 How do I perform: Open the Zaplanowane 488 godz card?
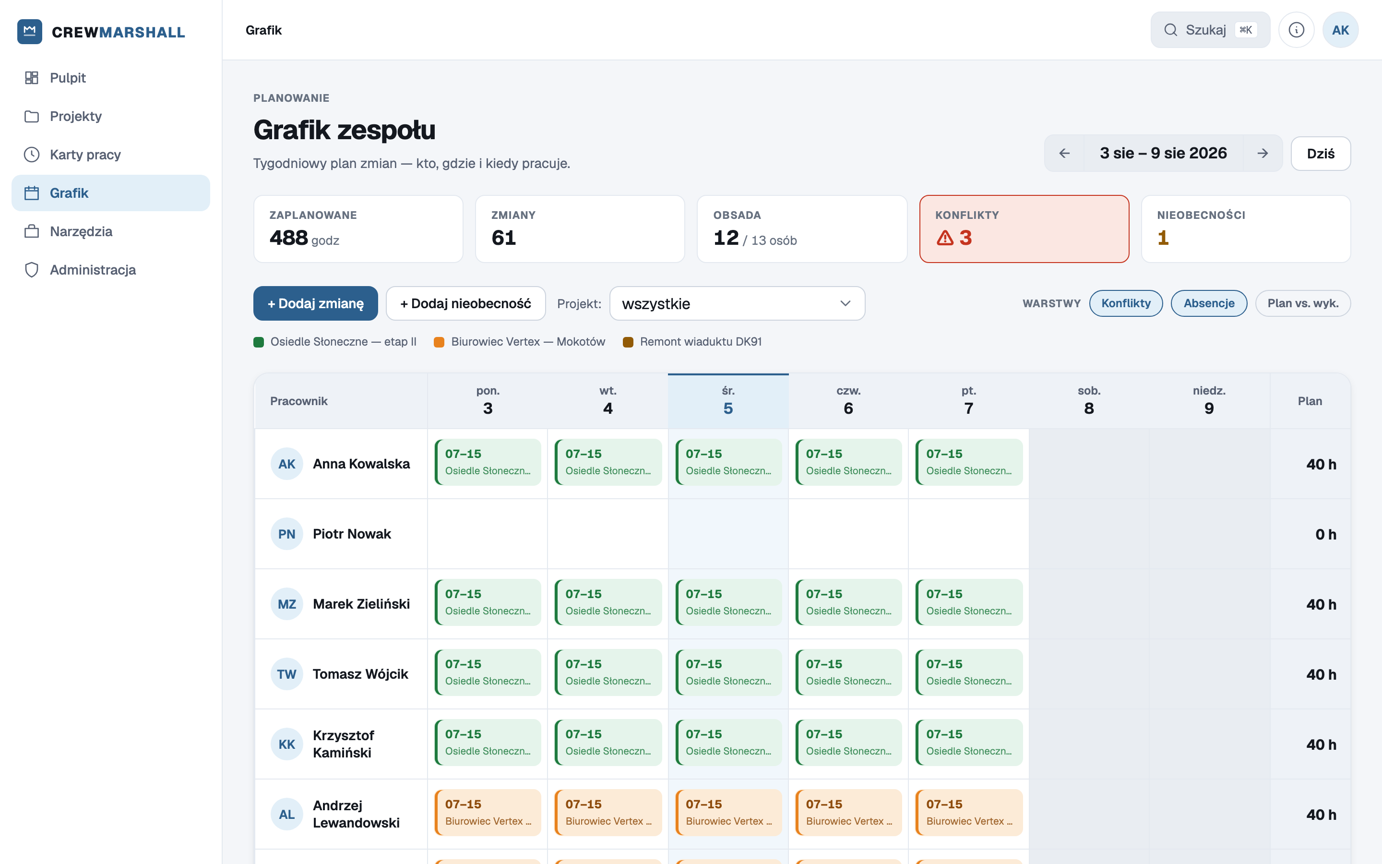tap(358, 229)
